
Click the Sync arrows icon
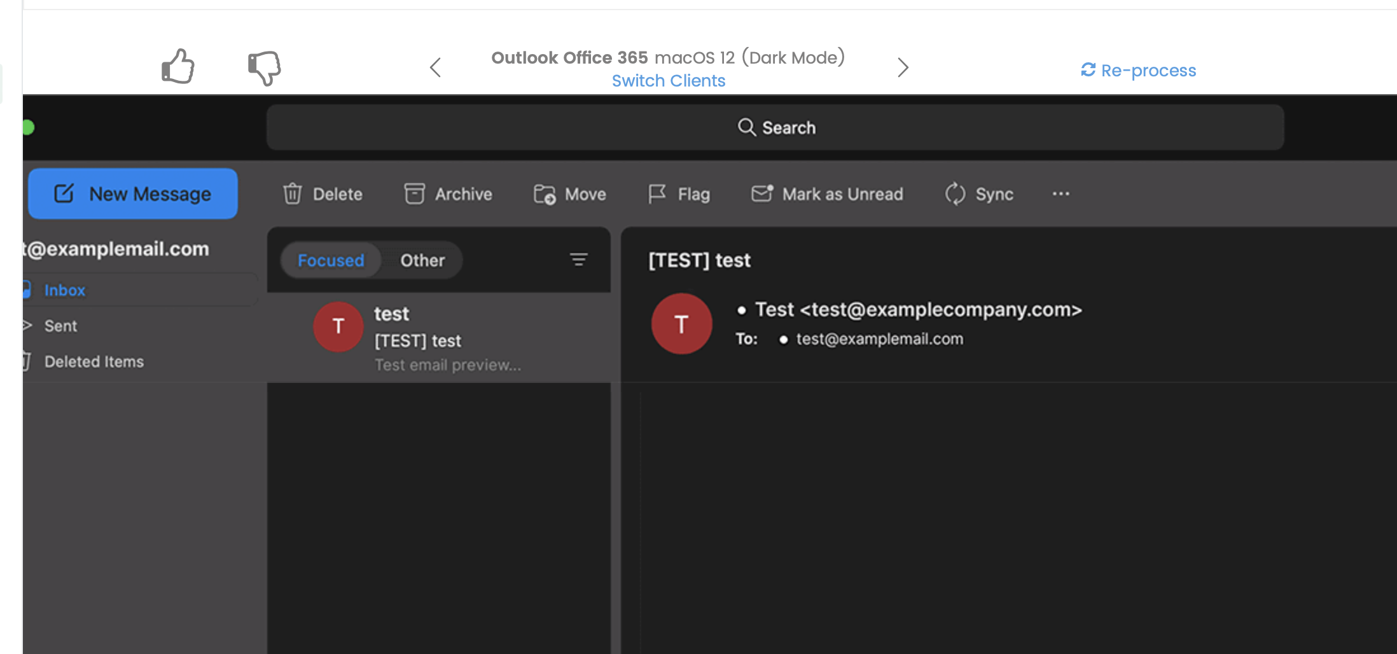[955, 193]
